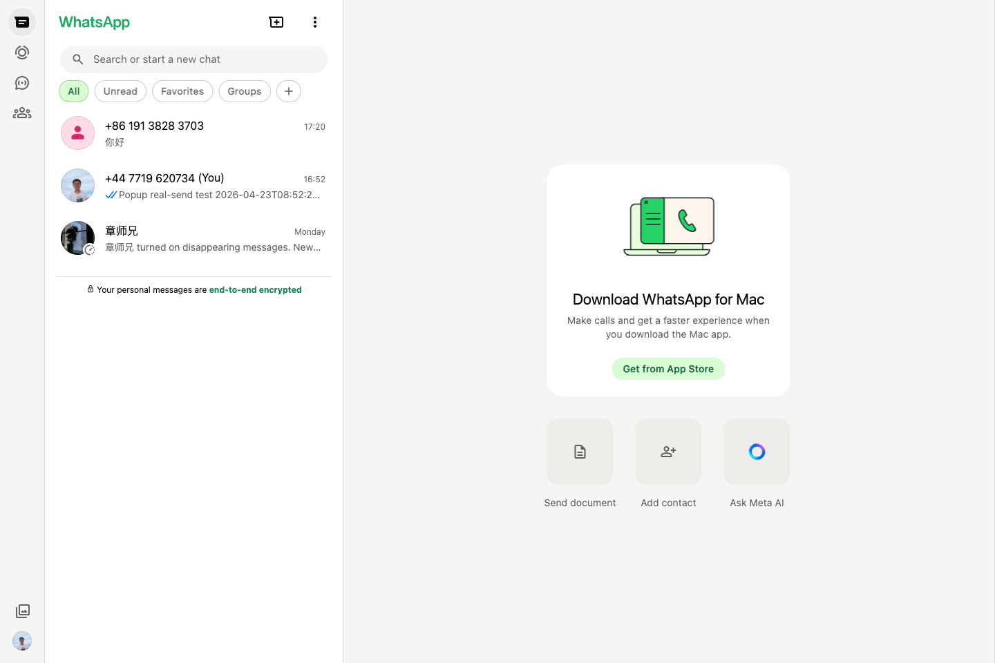The height and width of the screenshot is (663, 995).
Task: Enable the Favorites filter
Action: (182, 91)
